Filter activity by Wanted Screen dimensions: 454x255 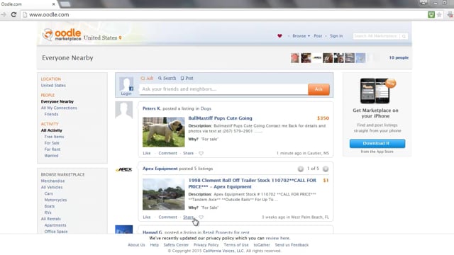(x=51, y=156)
